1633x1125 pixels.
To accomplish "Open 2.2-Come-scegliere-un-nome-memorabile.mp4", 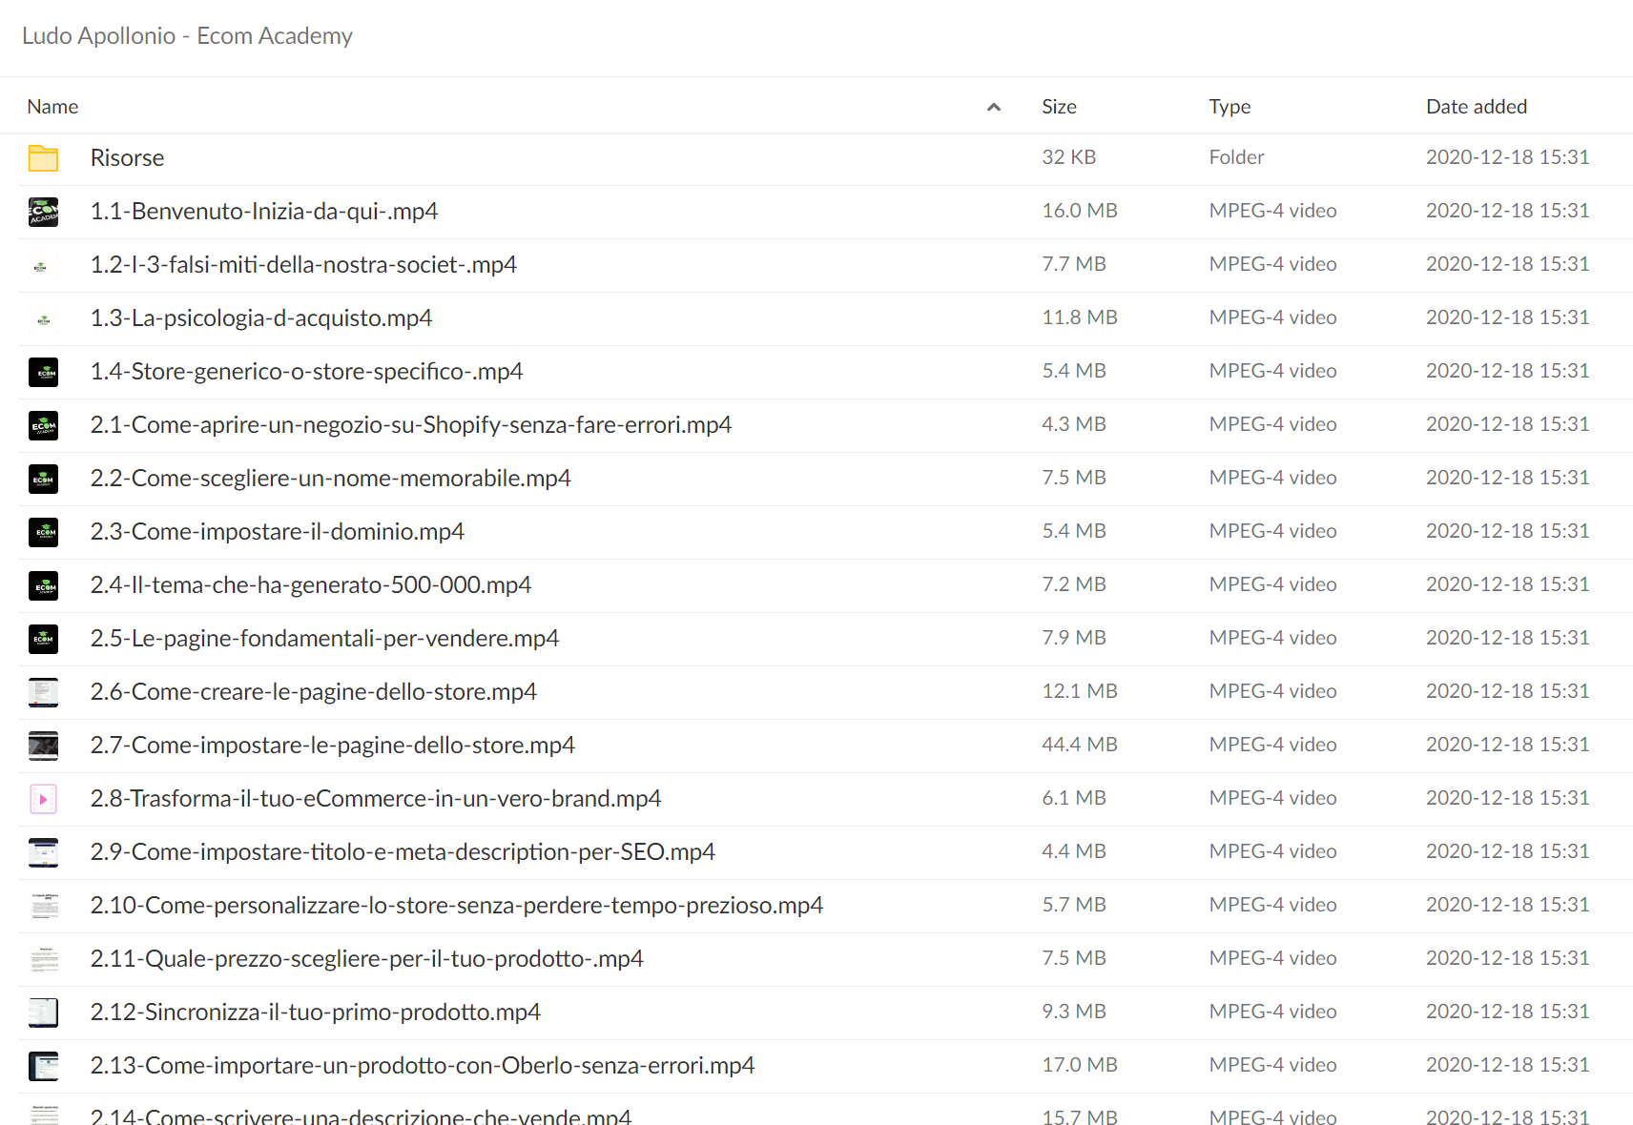I will (x=330, y=478).
